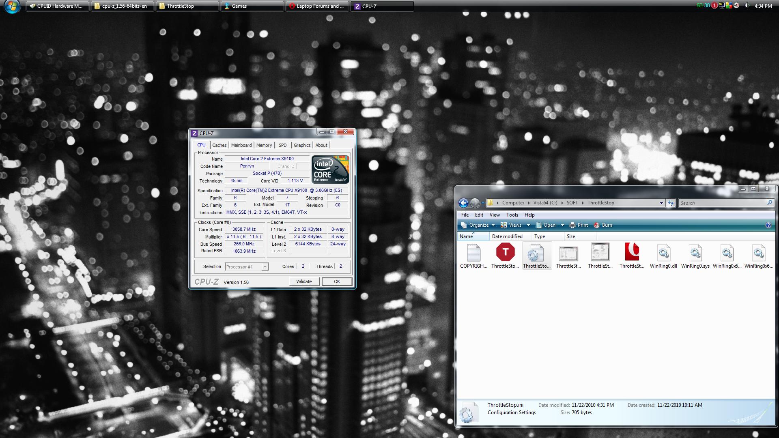Screen dimensions: 779x438
Task: Select the last WinRing0x6 file on the right
Action: [758, 256]
